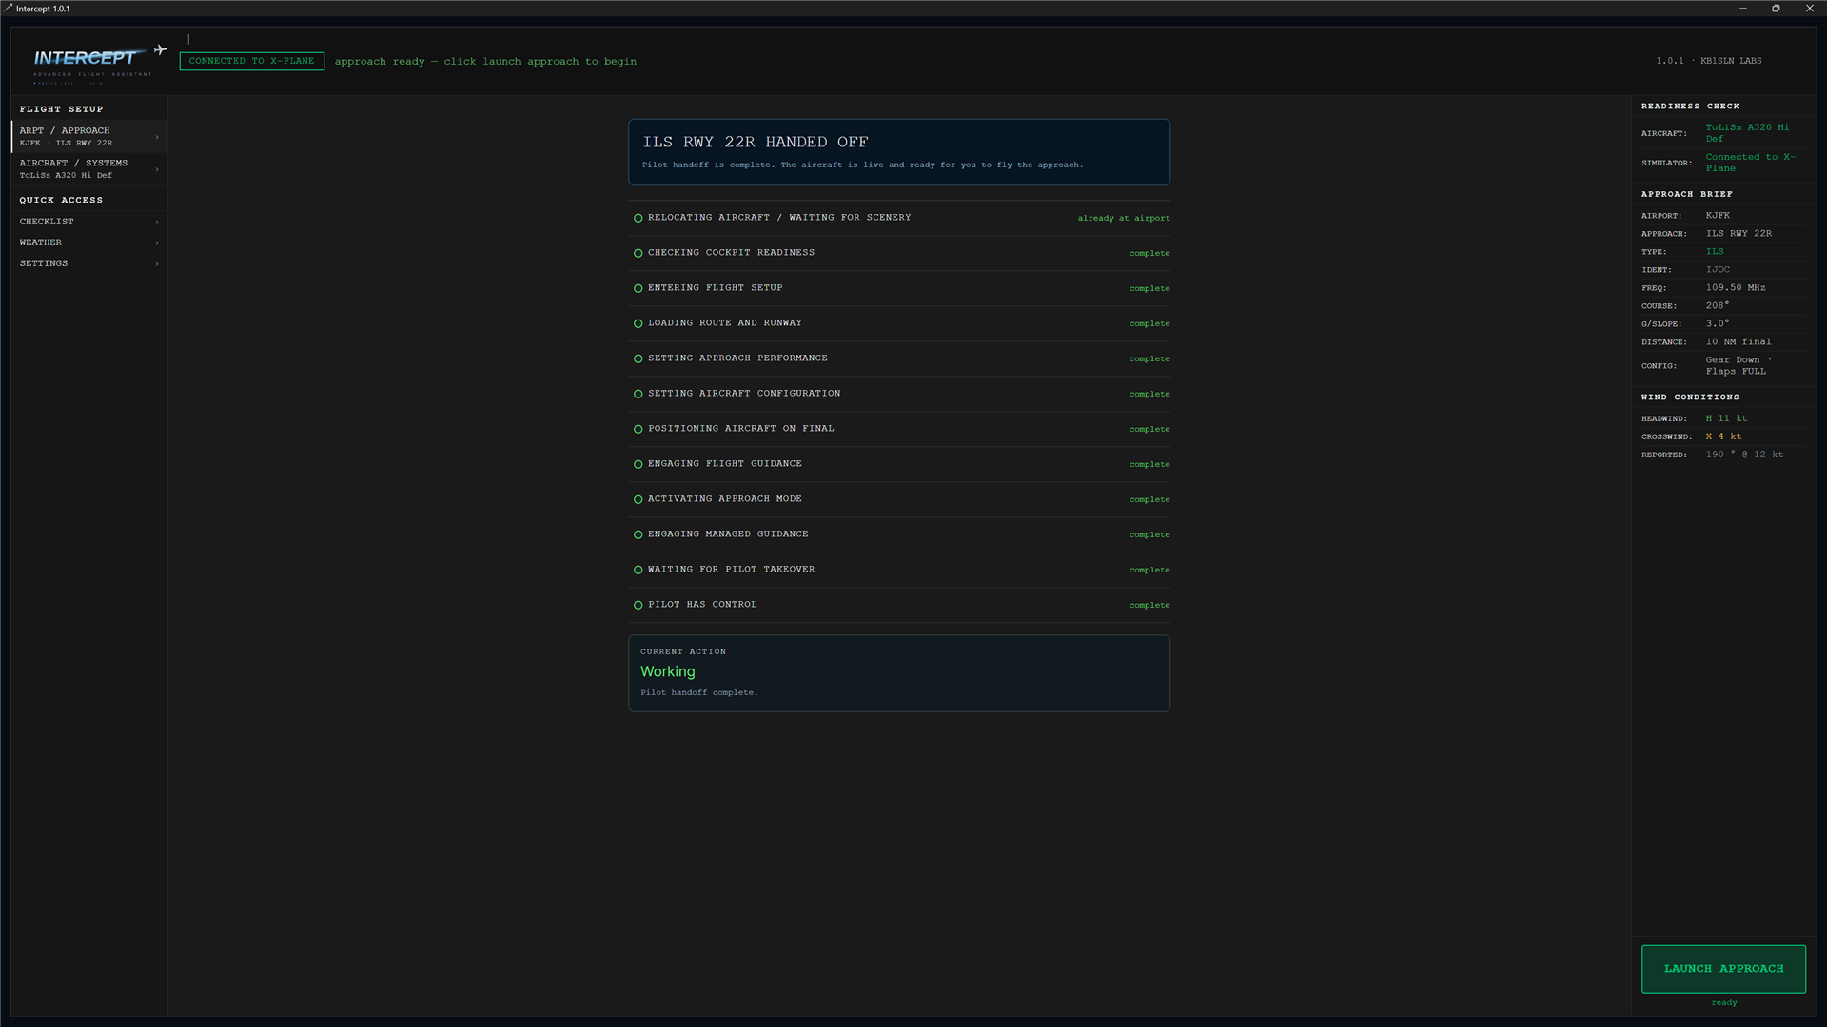
Task: Click the Intercept logo in header
Action: 91,62
